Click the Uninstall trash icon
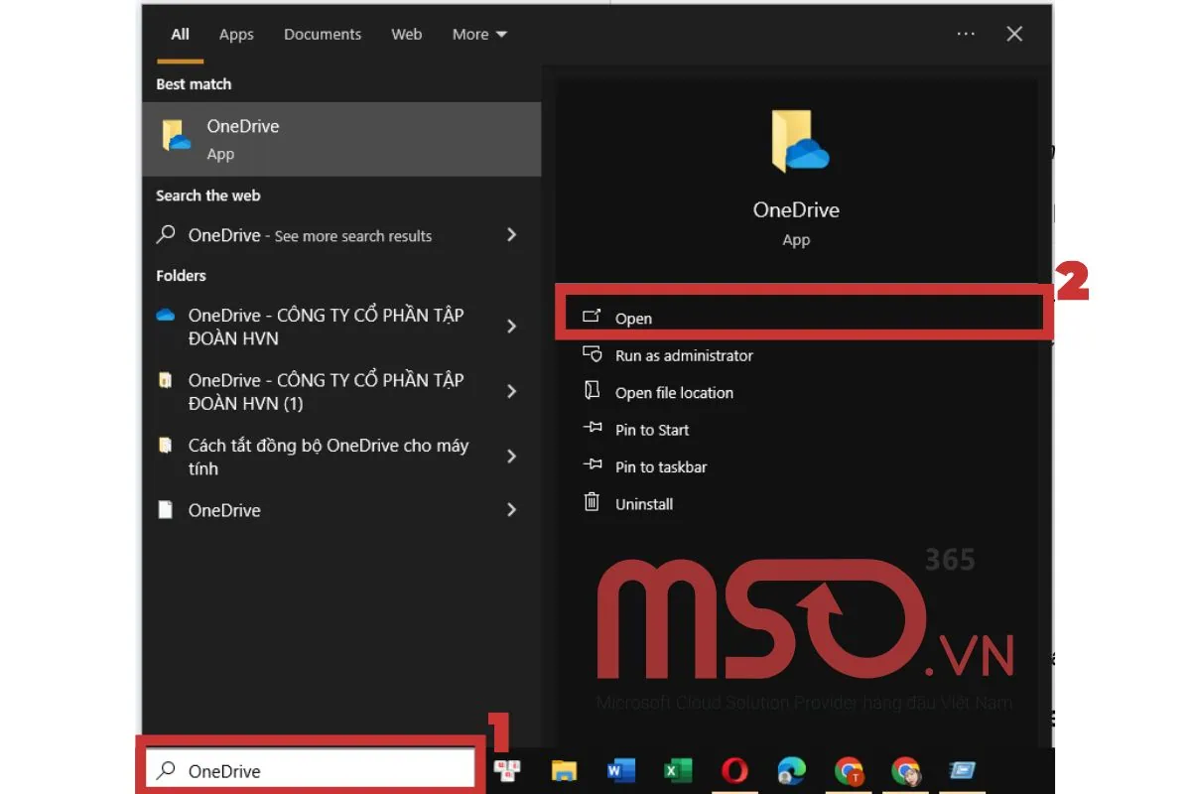The image size is (1191, 794). 592,503
